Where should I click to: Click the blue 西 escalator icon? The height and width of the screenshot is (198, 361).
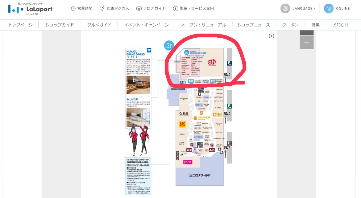pyautogui.click(x=213, y=81)
